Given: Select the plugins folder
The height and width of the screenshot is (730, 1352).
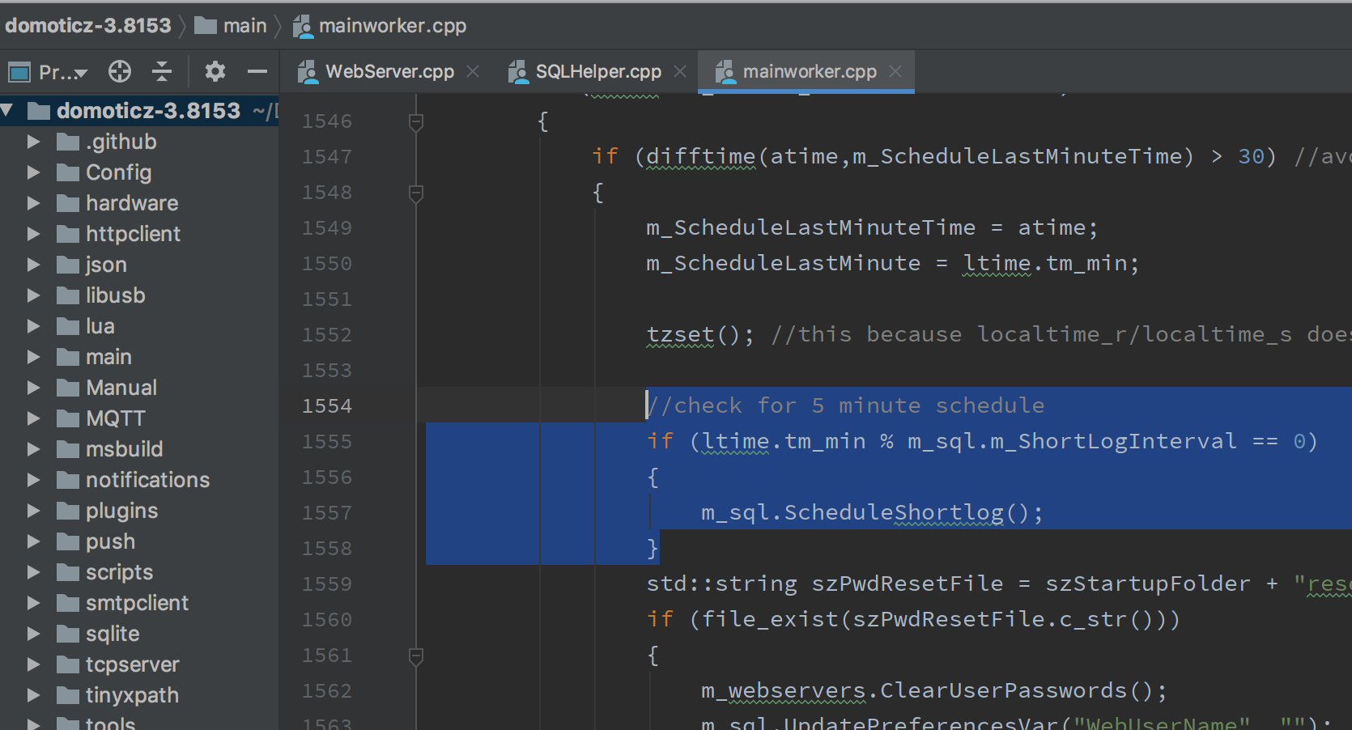Looking at the screenshot, I should [x=122, y=511].
